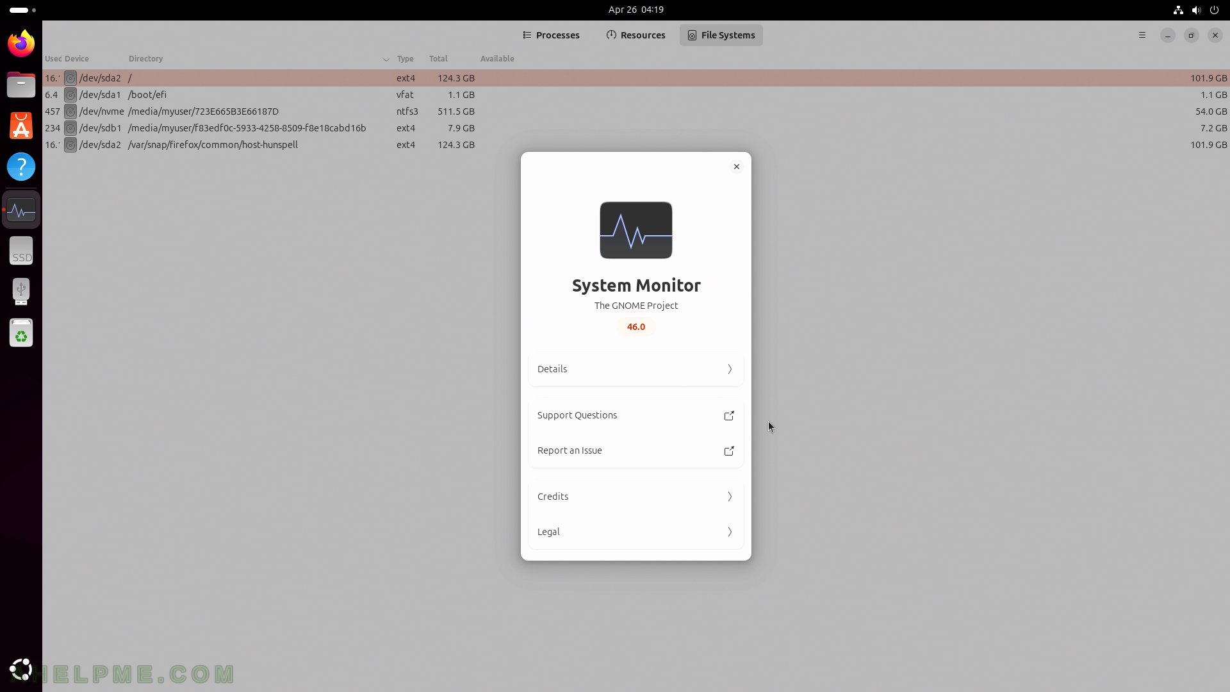Expand the Details row
The height and width of the screenshot is (692, 1230).
(x=636, y=369)
